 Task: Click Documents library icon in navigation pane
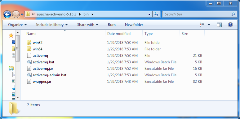coord(14,74)
